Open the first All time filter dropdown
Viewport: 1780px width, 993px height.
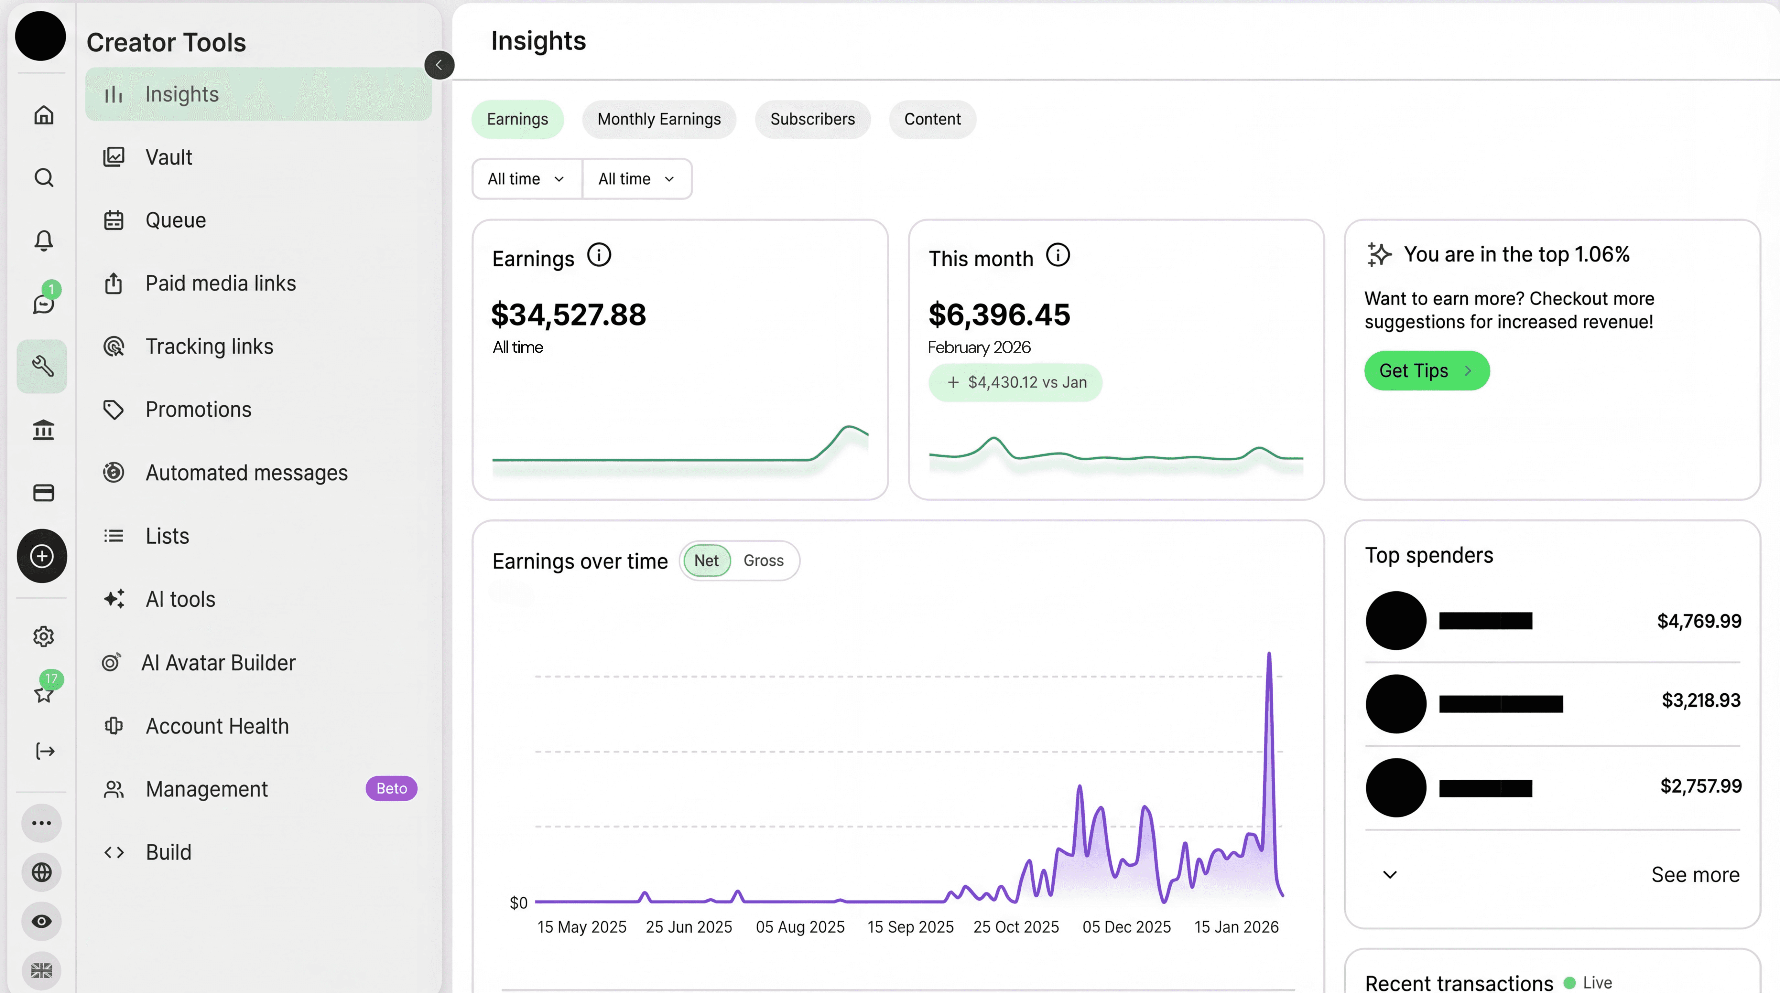coord(526,178)
